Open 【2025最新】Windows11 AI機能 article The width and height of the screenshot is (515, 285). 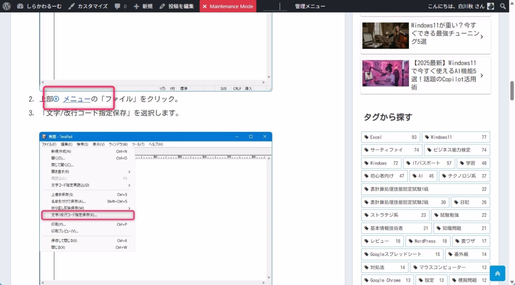pyautogui.click(x=444, y=75)
